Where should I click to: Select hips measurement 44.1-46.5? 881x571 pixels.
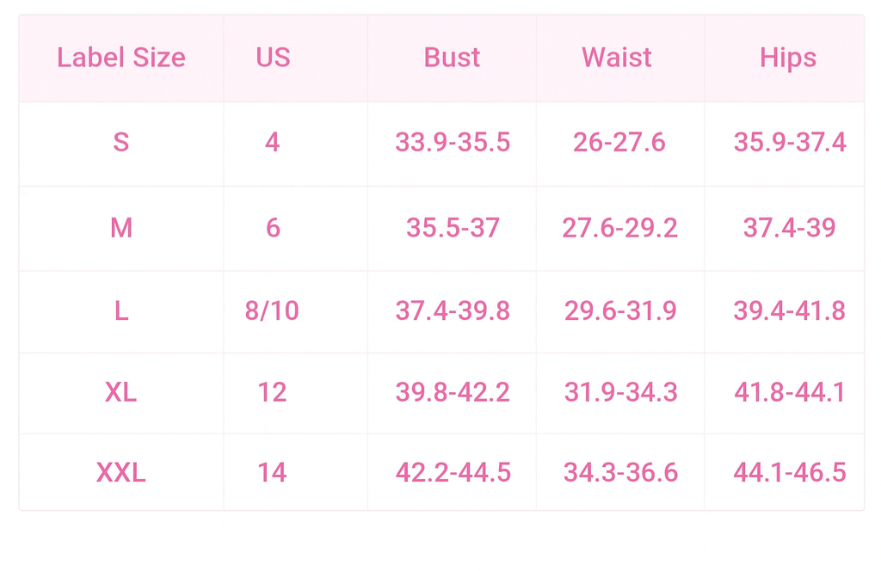(789, 472)
